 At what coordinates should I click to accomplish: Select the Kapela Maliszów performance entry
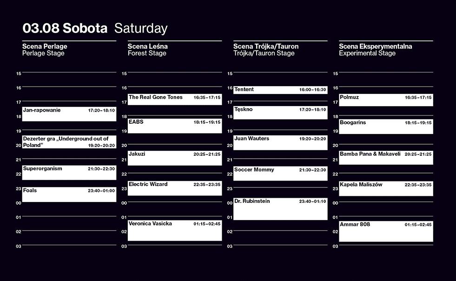[386, 188]
